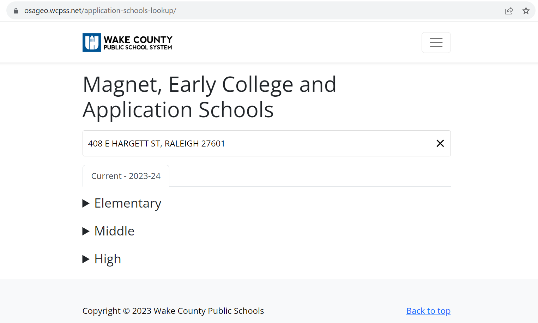The height and width of the screenshot is (323, 538).
Task: Expand the High schools section
Action: [102, 259]
